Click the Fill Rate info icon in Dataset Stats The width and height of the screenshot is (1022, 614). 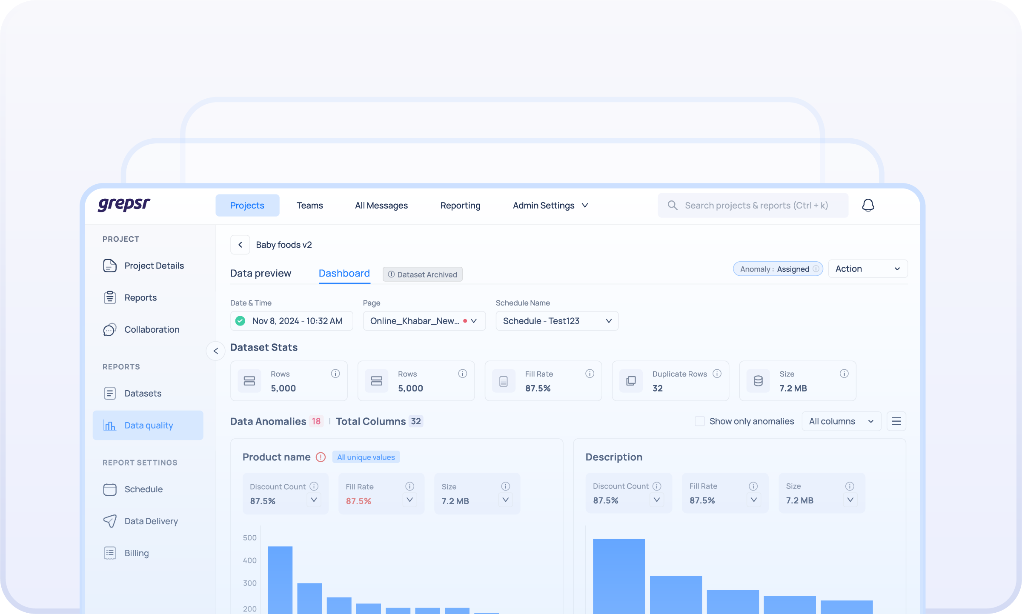[x=590, y=374]
